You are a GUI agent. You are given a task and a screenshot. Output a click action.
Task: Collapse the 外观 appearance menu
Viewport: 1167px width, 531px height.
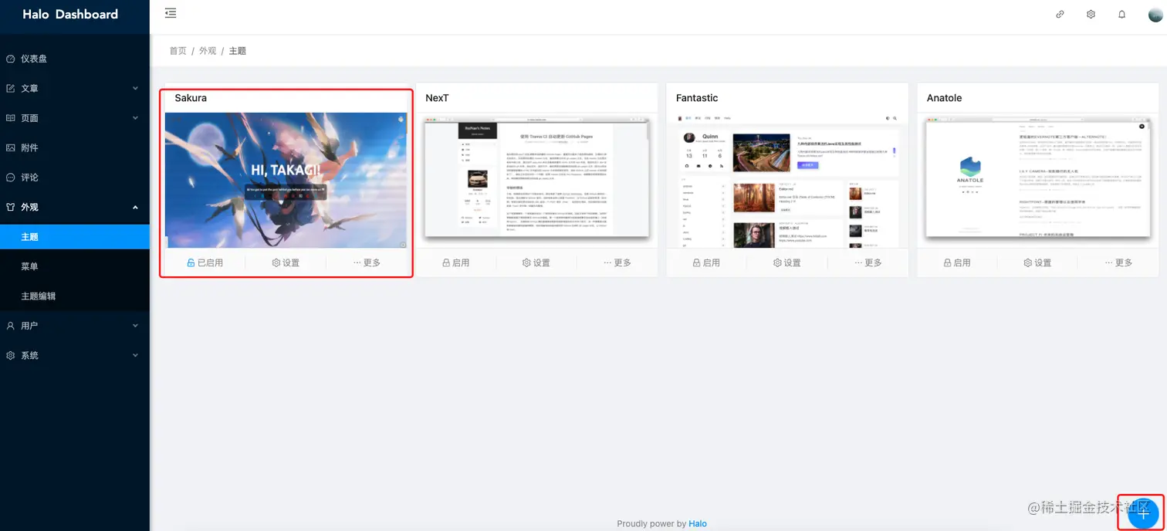(75, 207)
